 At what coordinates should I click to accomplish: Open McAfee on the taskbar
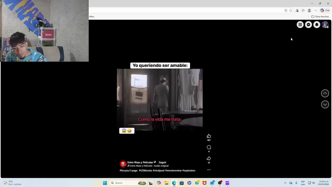click(x=204, y=183)
